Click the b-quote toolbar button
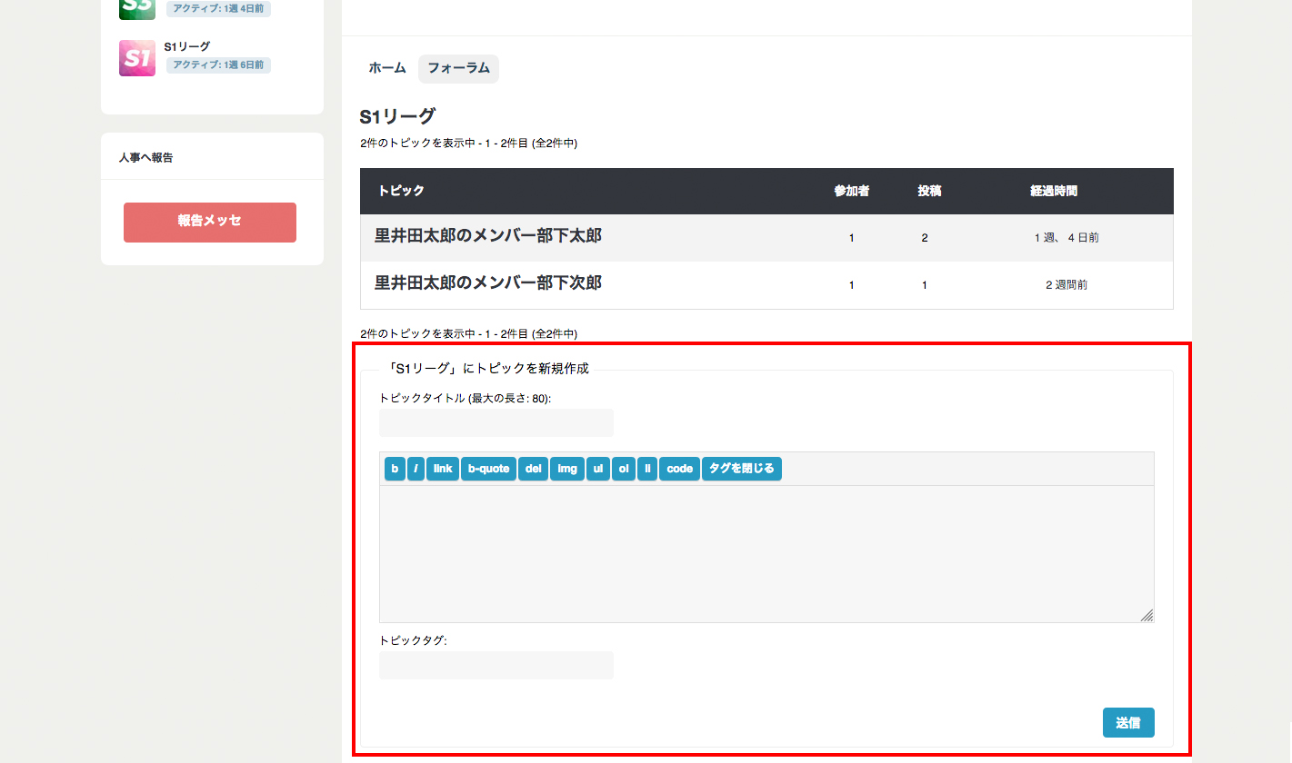 pyautogui.click(x=488, y=469)
